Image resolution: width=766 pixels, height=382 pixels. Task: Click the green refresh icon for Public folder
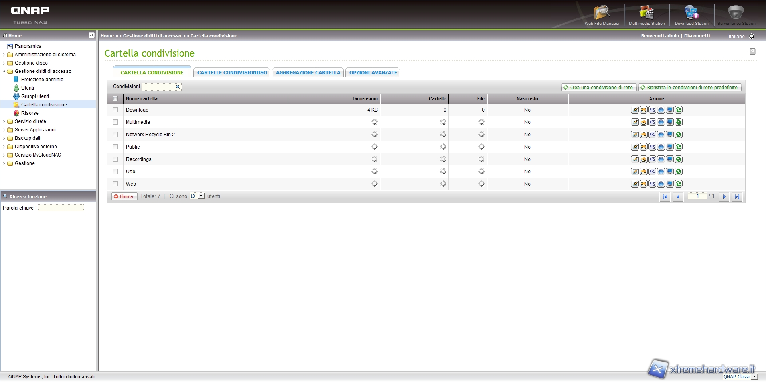(x=679, y=147)
